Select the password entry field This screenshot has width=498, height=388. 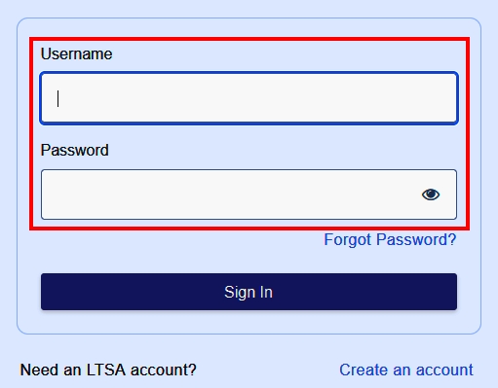pyautogui.click(x=249, y=194)
